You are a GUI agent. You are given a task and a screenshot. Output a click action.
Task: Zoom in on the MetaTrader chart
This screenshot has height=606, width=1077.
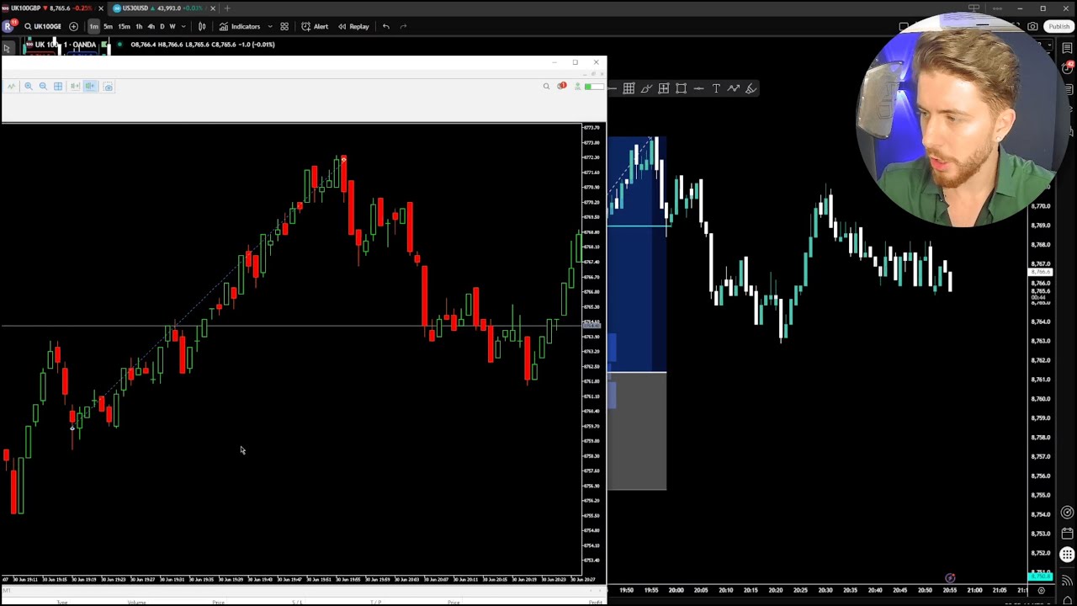[28, 87]
